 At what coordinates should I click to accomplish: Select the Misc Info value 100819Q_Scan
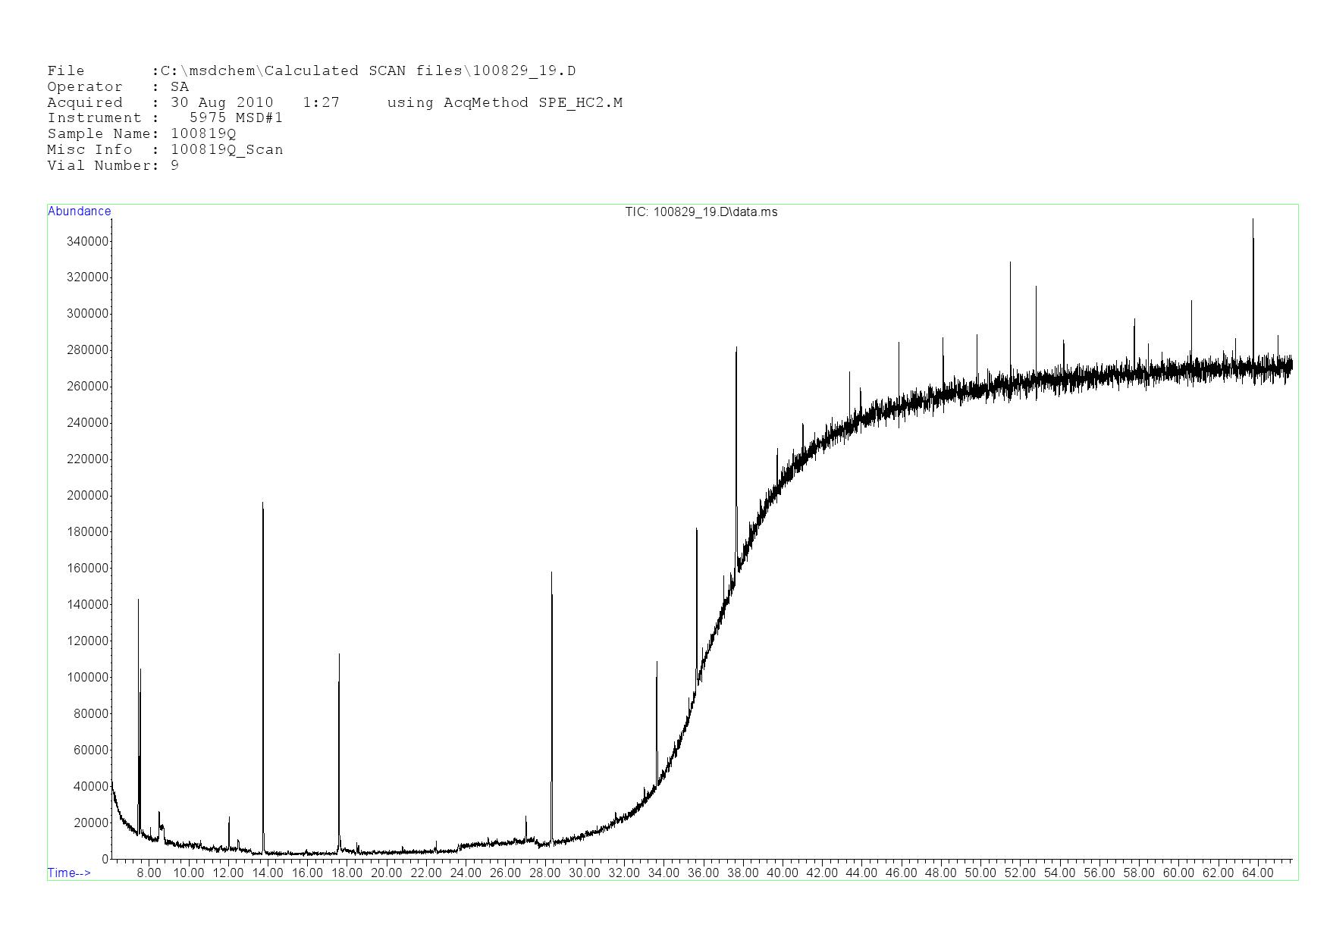[x=227, y=149]
